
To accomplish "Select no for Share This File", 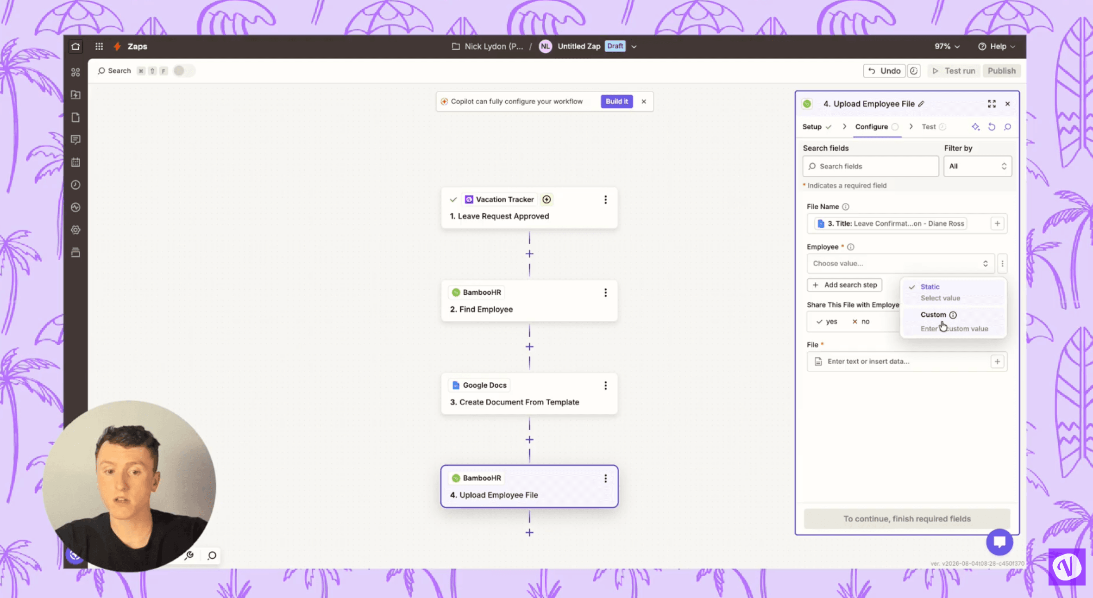I will [x=861, y=322].
